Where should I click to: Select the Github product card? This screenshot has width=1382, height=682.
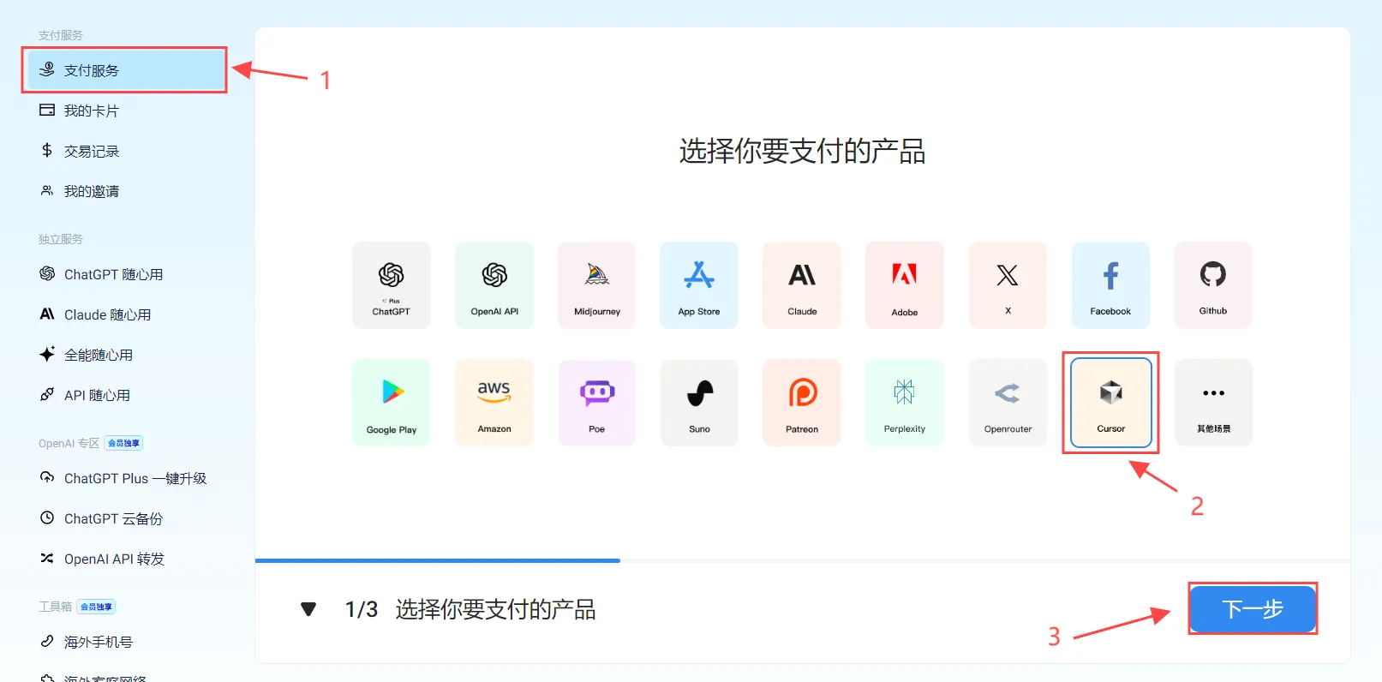coord(1213,285)
